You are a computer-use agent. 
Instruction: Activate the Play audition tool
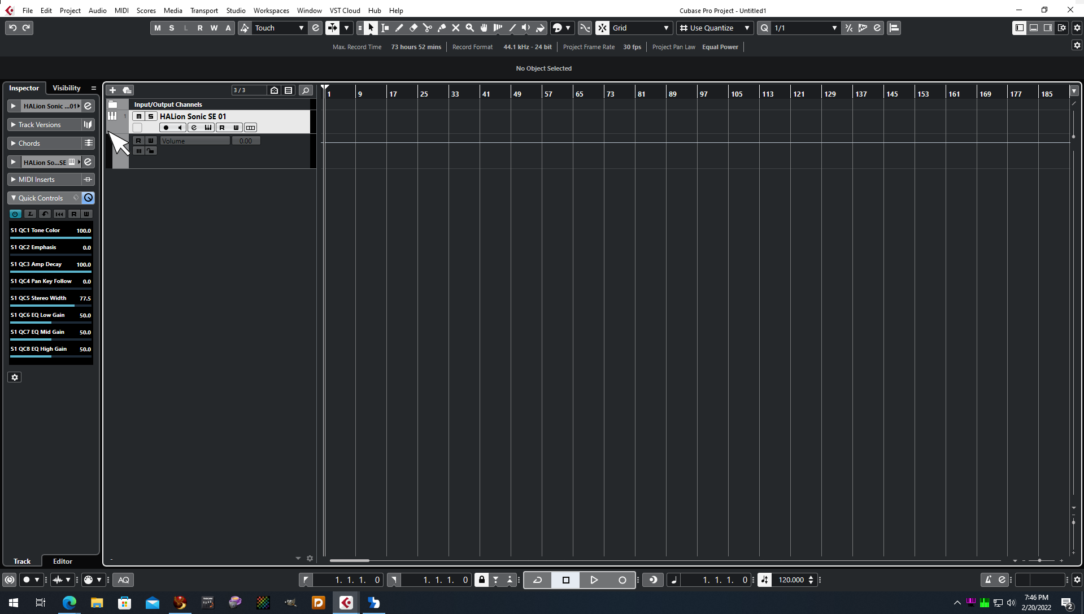[525, 28]
